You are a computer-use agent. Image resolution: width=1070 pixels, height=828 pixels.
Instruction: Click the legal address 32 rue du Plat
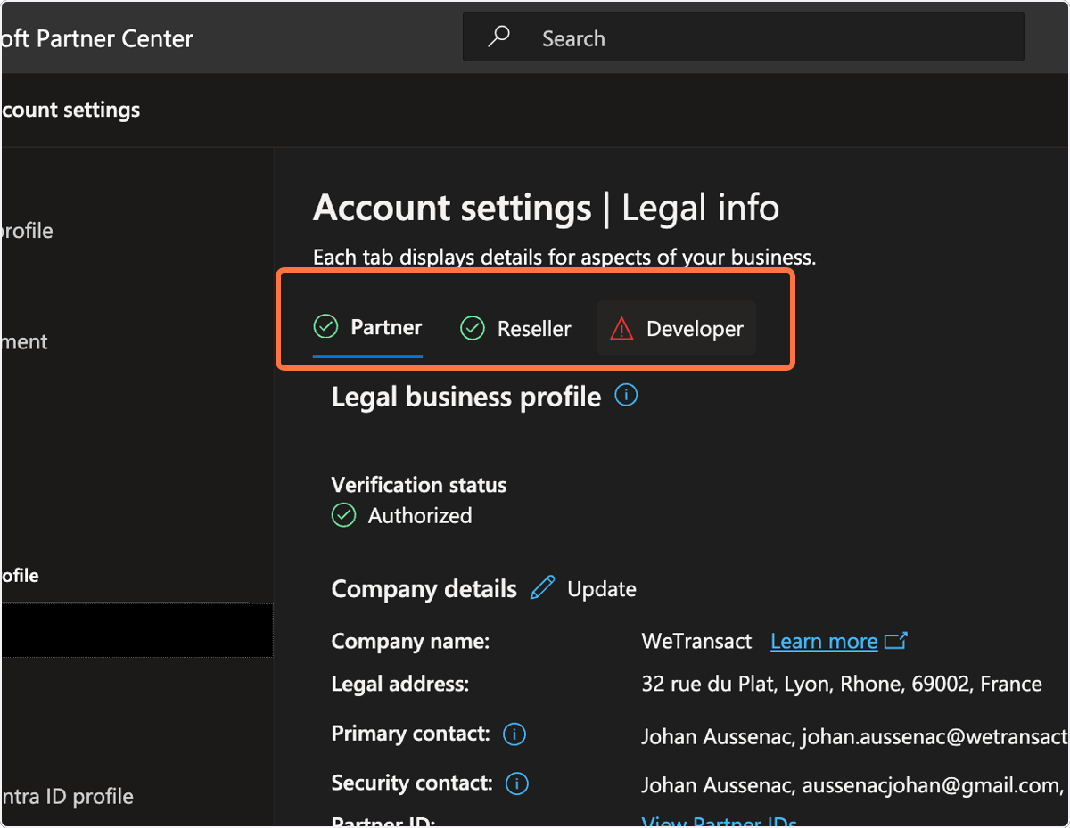(842, 685)
